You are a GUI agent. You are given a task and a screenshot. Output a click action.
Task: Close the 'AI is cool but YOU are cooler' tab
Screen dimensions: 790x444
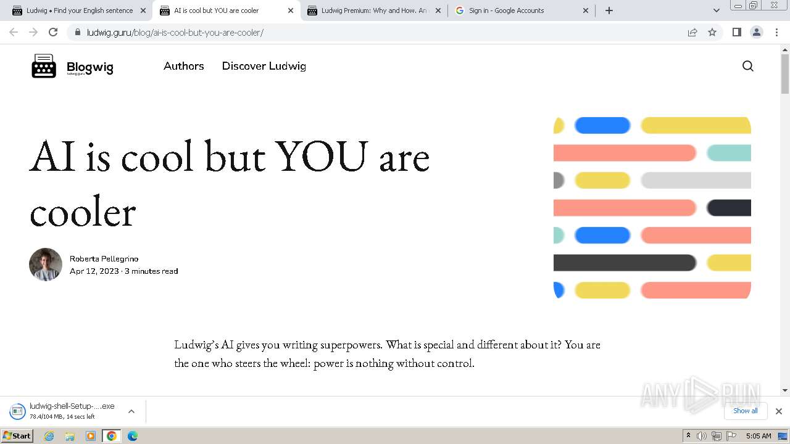pos(291,10)
